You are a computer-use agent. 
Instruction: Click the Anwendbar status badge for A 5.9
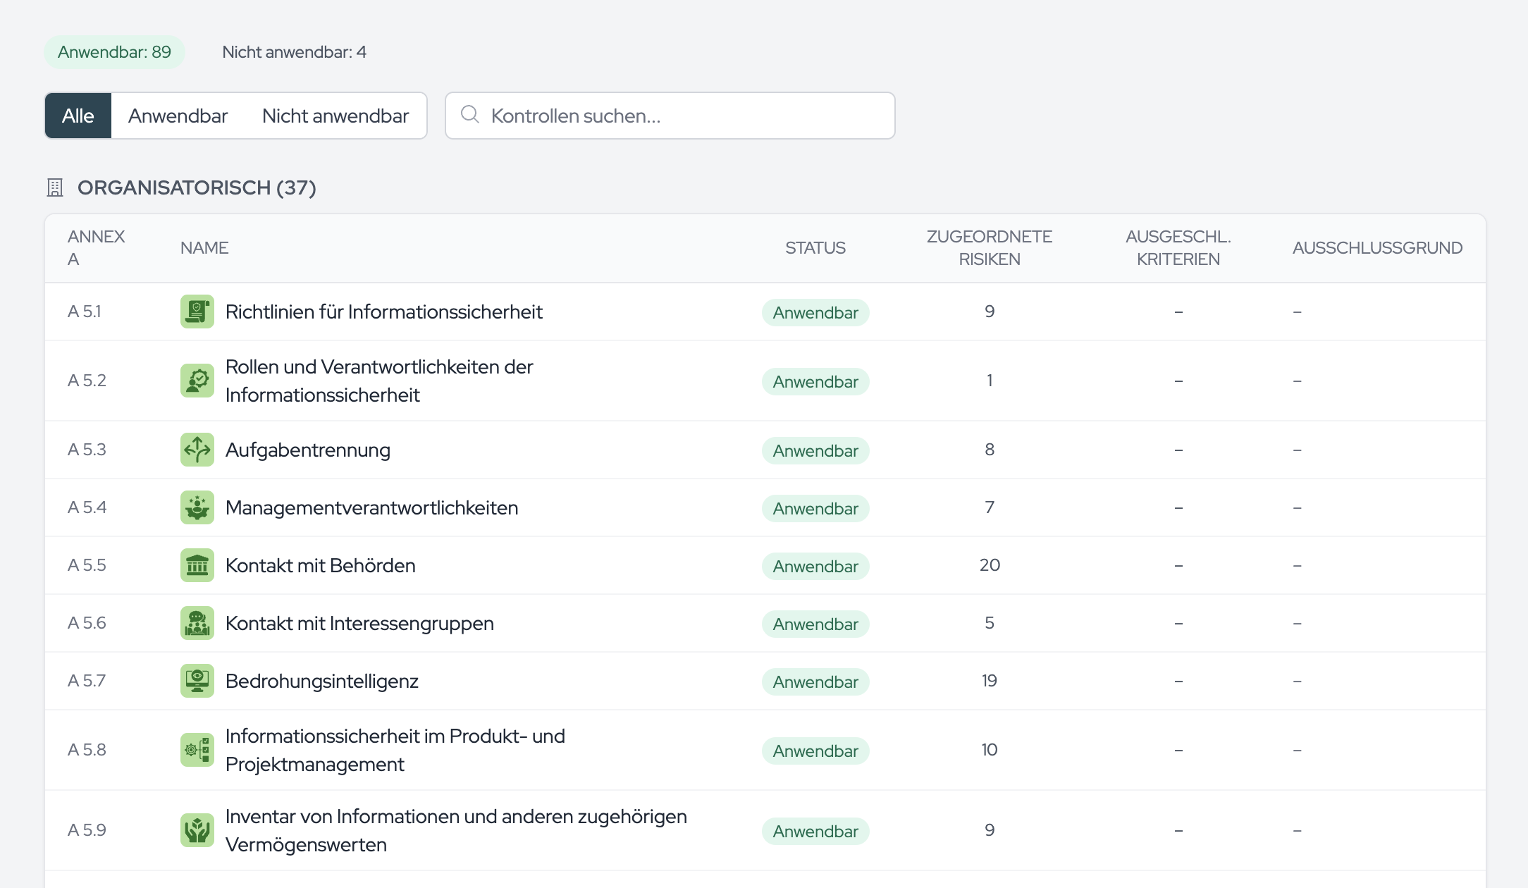(x=815, y=831)
